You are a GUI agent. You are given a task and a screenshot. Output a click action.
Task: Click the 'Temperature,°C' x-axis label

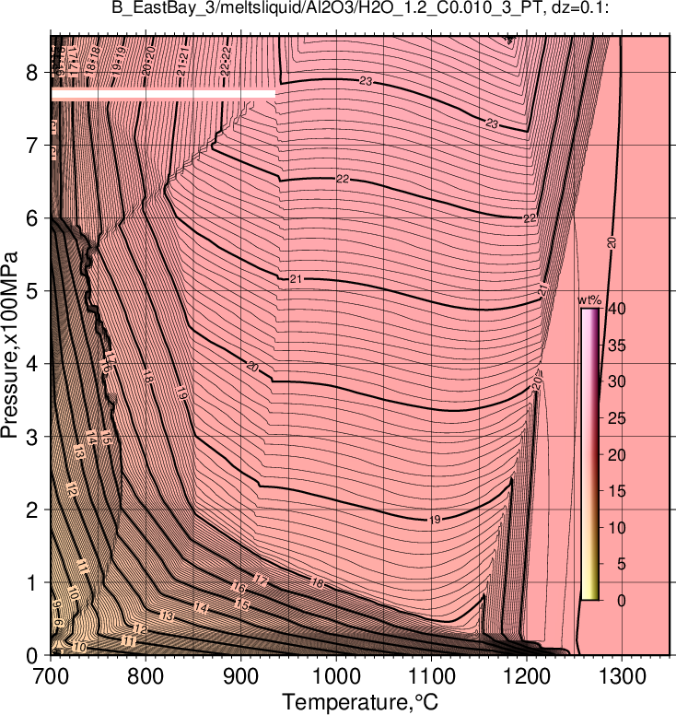tap(360, 702)
